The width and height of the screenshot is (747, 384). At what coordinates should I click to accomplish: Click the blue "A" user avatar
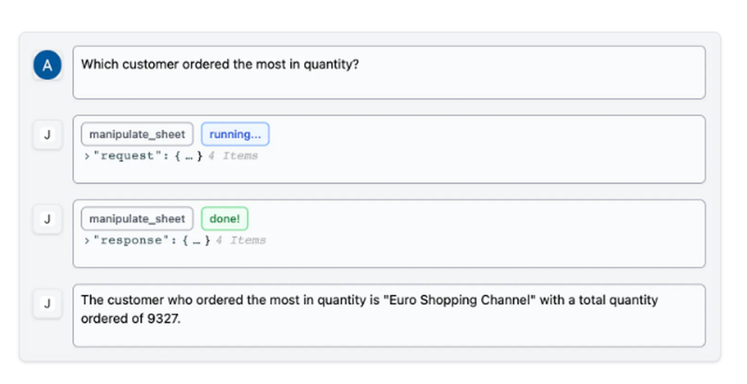pos(47,66)
